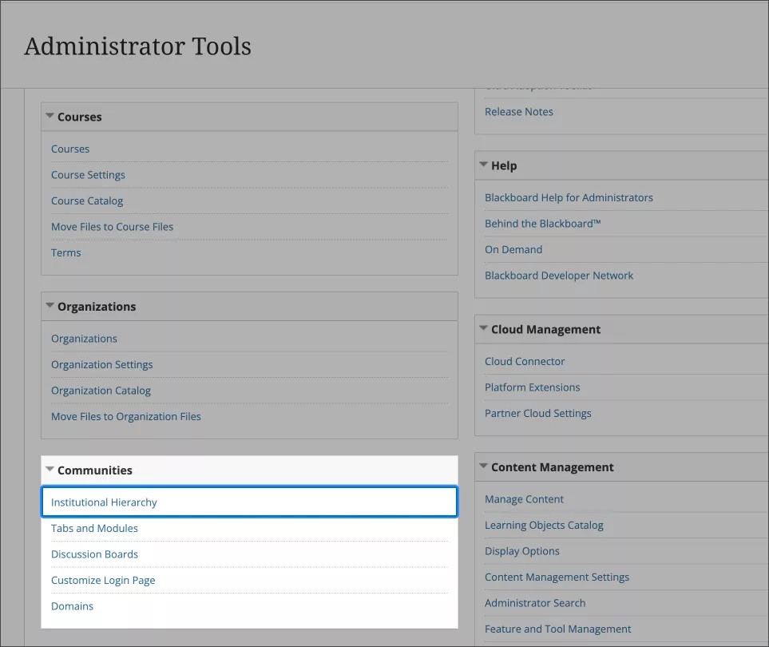
Task: Collapse the Communities section
Action: pyautogui.click(x=49, y=470)
